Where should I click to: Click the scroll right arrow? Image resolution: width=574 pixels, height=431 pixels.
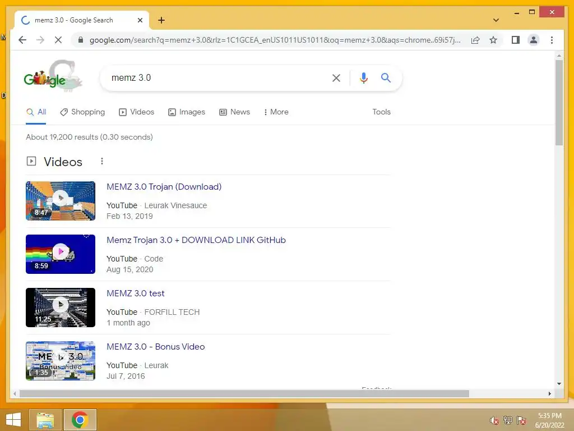(x=549, y=393)
